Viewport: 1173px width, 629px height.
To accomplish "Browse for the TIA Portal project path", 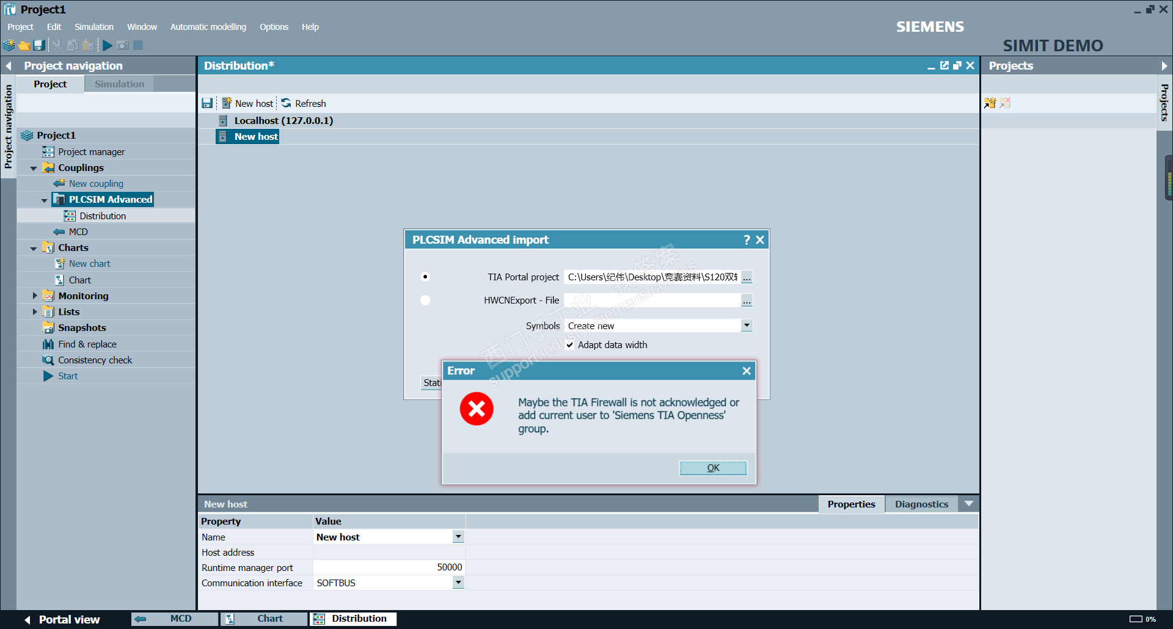I will coord(747,277).
